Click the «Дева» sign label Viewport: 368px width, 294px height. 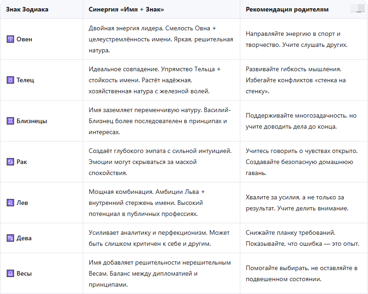click(24, 238)
